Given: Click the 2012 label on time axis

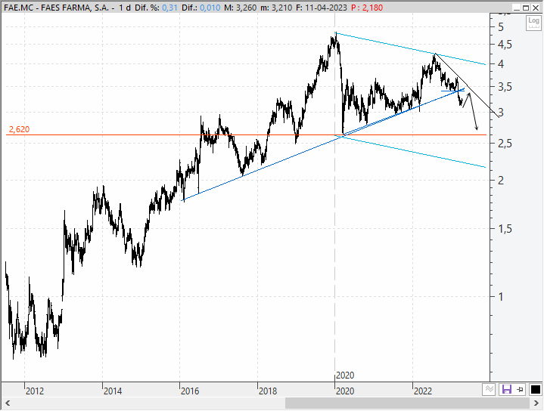Looking at the screenshot, I should point(35,391).
